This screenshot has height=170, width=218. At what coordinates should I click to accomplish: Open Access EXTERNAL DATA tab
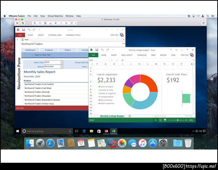click(55, 35)
